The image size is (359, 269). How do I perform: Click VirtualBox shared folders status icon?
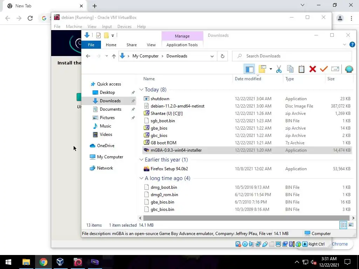point(272,244)
